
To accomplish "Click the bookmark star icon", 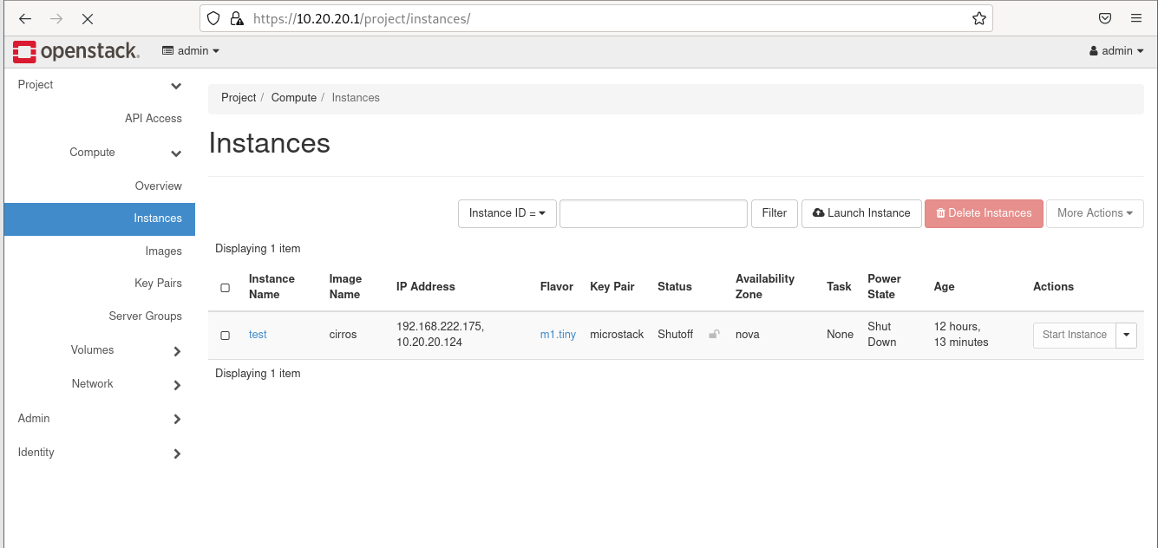I will click(x=979, y=18).
